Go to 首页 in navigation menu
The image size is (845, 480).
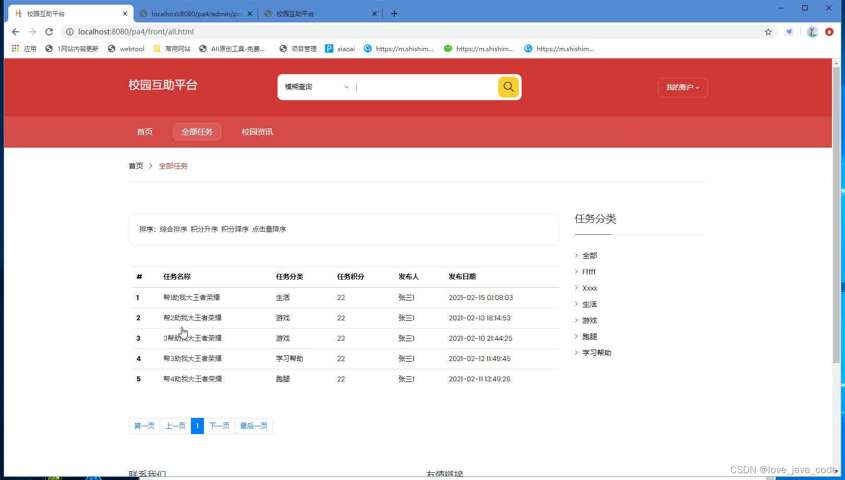click(144, 132)
